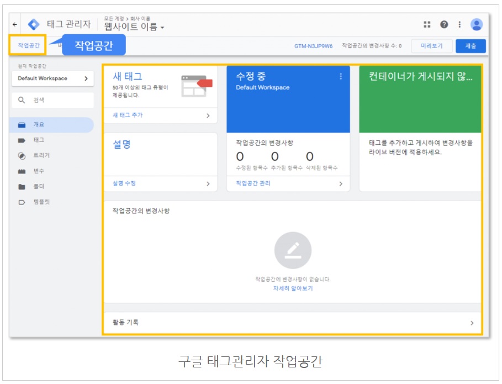Click the 추가된 항목수 count
This screenshot has width=502, height=384.
(x=274, y=156)
